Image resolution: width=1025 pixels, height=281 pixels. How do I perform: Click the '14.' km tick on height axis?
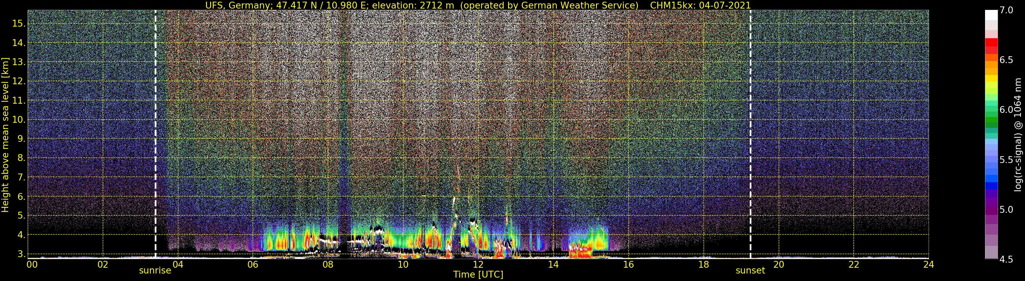coord(19,43)
